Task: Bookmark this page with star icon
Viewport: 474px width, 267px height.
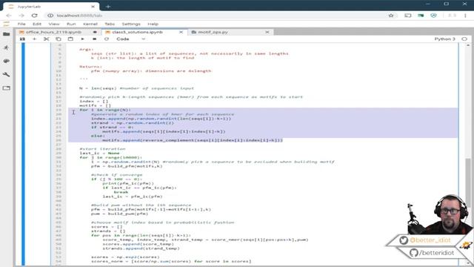Action: tap(391, 16)
